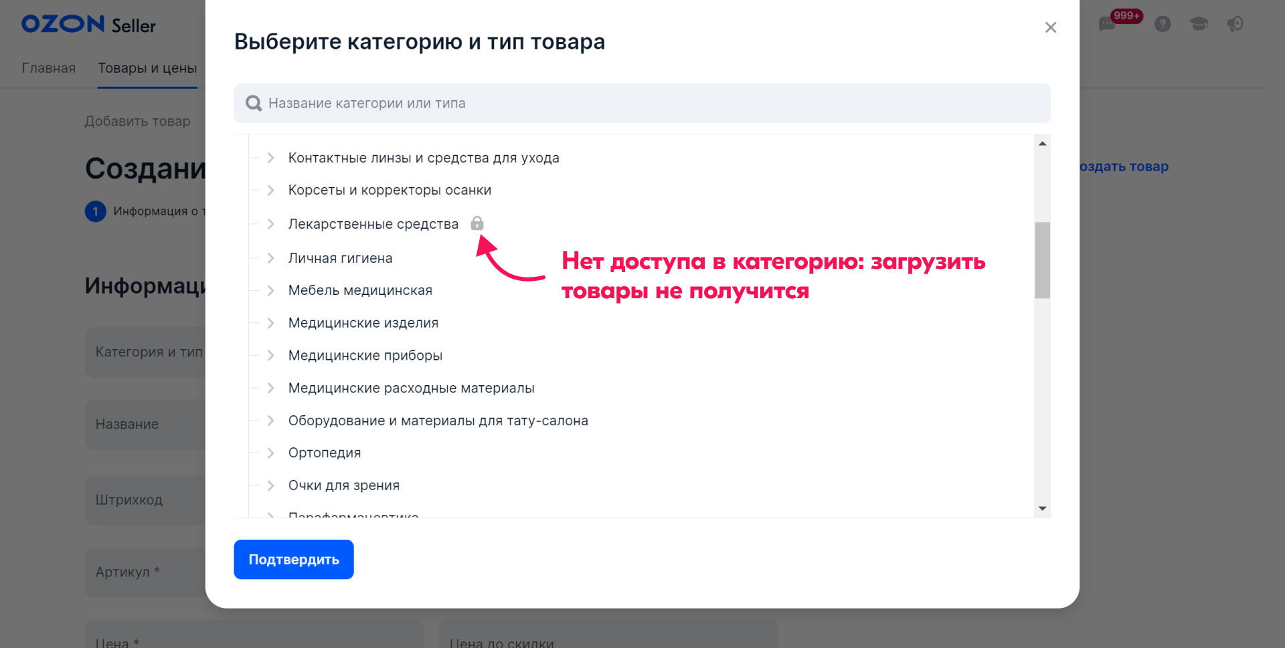Click the Штрихкод field in background form
This screenshot has width=1285, height=648.
145,500
